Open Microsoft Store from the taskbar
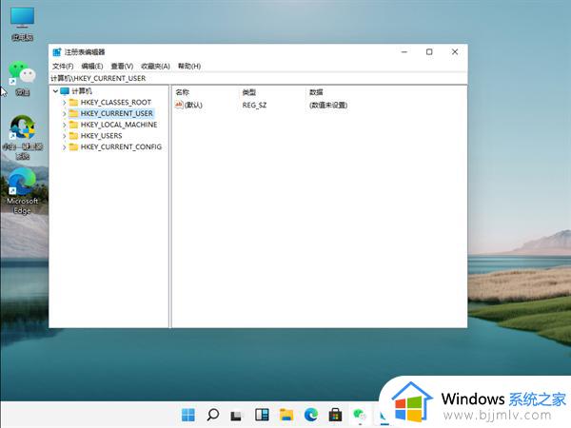This screenshot has width=571, height=428. click(x=335, y=415)
